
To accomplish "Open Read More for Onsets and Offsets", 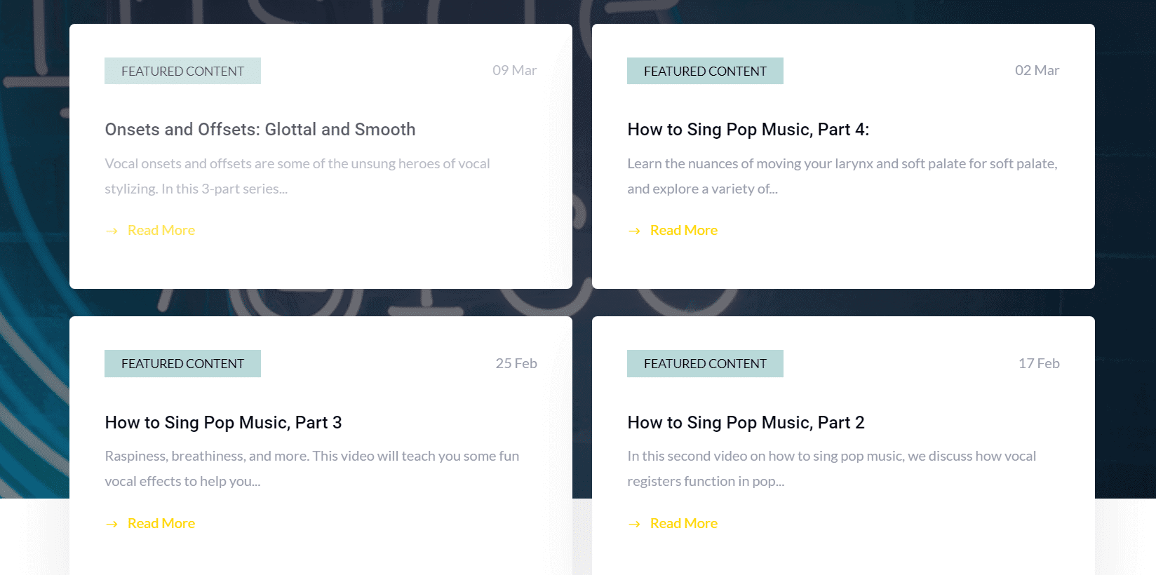I will pyautogui.click(x=161, y=230).
